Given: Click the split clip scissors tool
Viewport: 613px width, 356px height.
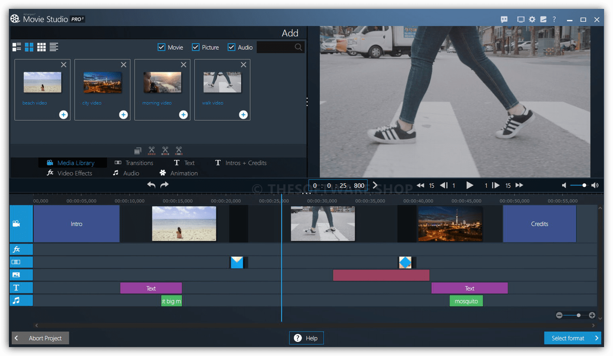Looking at the screenshot, I should (x=152, y=150).
